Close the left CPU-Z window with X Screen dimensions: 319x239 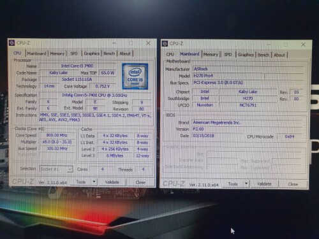(x=148, y=43)
